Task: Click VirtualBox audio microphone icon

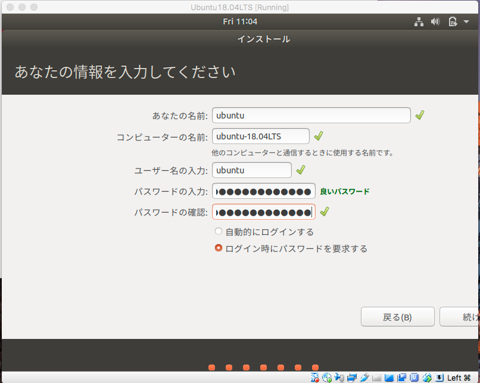Action: click(x=339, y=378)
